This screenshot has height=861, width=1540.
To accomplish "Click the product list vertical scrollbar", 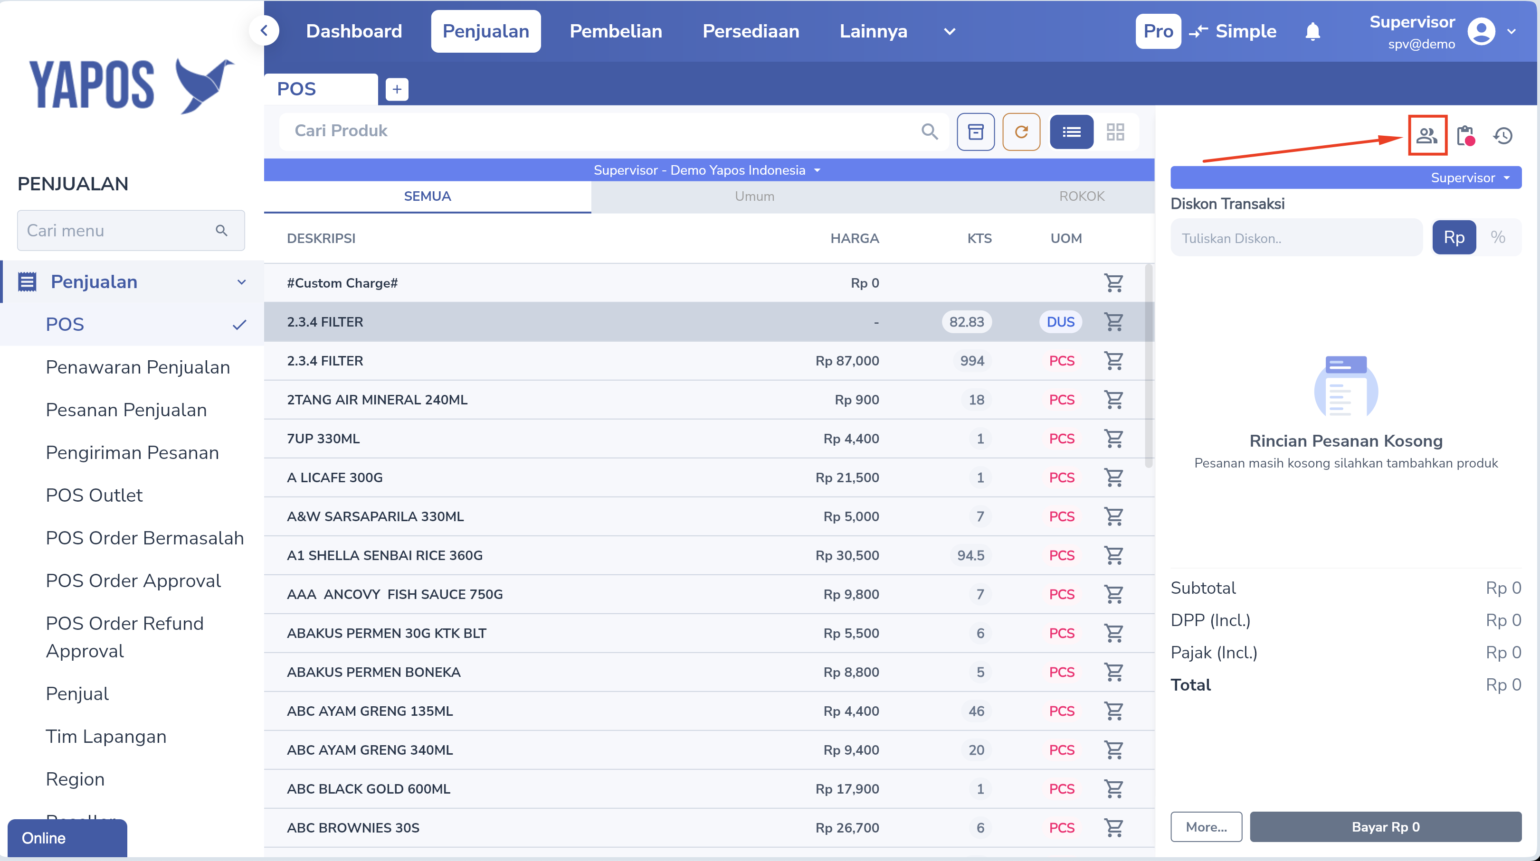I will pos(1149,365).
